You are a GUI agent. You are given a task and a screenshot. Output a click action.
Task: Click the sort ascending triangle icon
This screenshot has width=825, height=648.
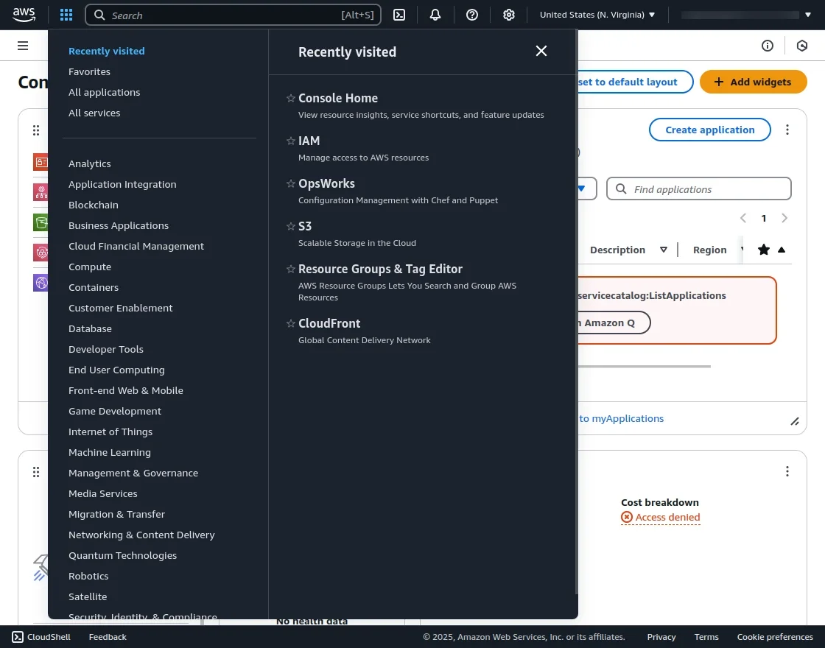click(782, 250)
